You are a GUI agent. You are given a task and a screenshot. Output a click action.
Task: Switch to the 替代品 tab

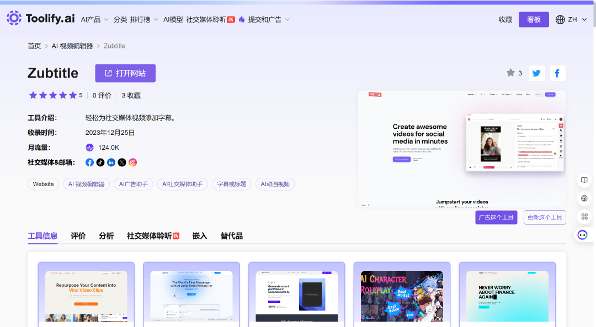coord(231,236)
